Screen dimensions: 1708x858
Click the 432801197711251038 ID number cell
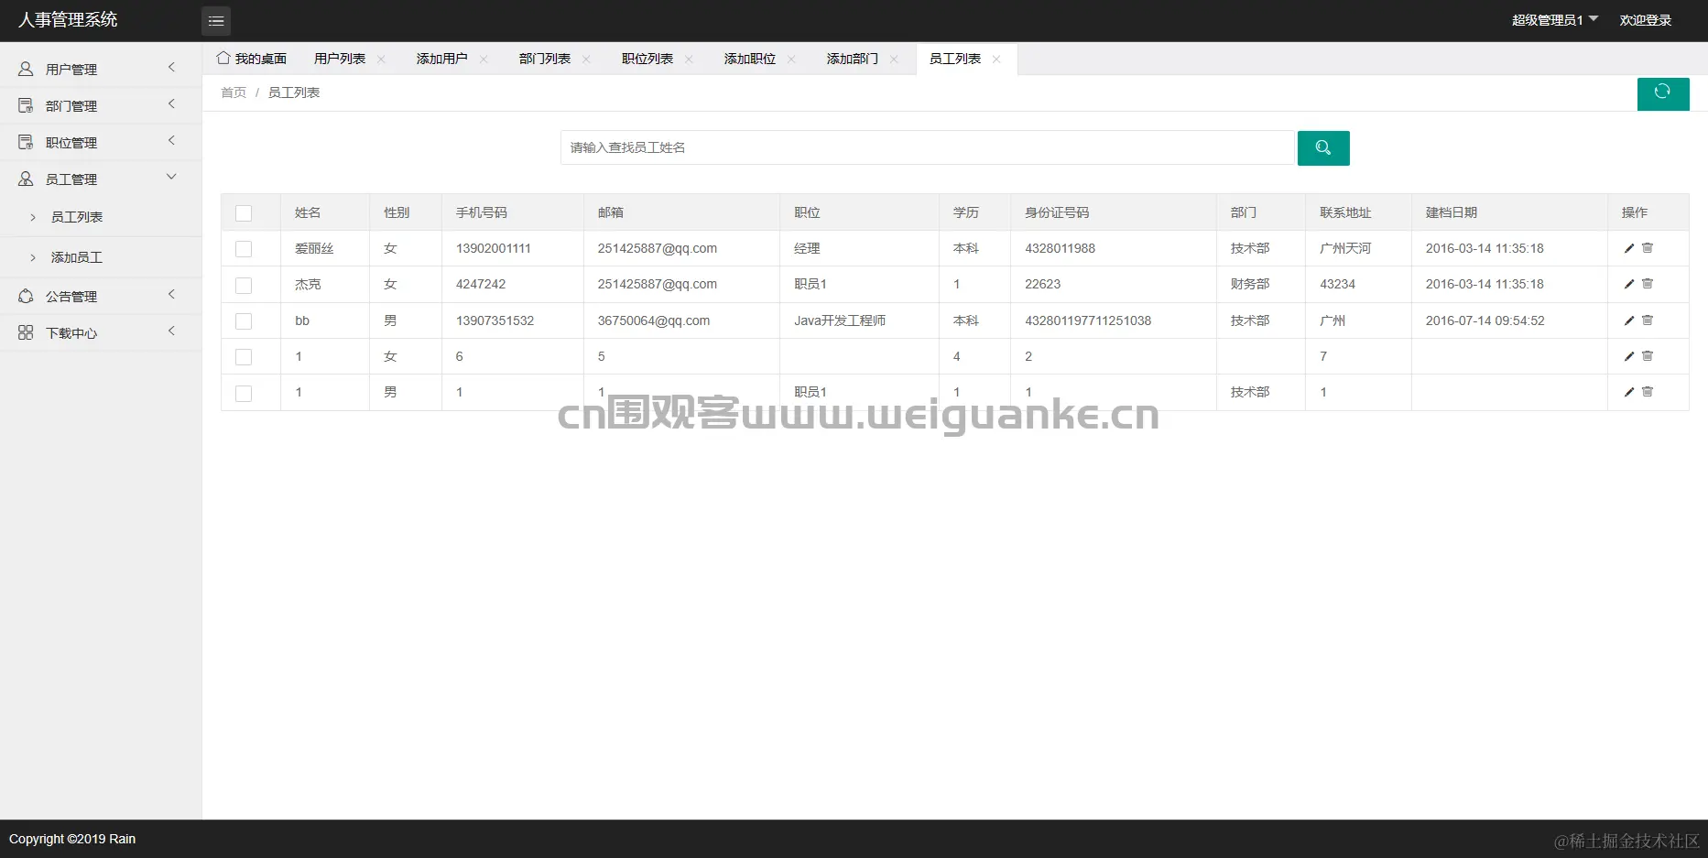pyautogui.click(x=1088, y=320)
